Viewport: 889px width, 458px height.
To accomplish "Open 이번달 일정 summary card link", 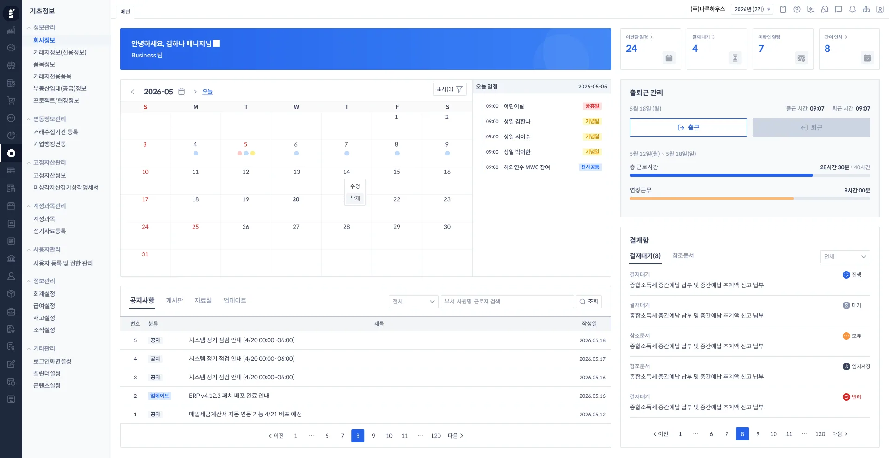I will point(639,37).
